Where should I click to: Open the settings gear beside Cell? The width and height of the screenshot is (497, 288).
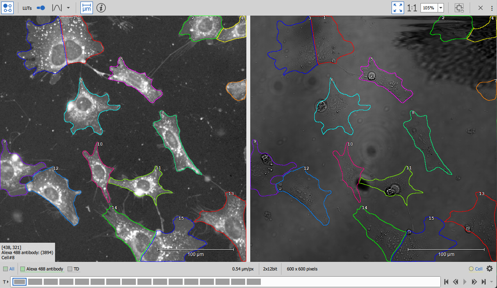(x=490, y=269)
